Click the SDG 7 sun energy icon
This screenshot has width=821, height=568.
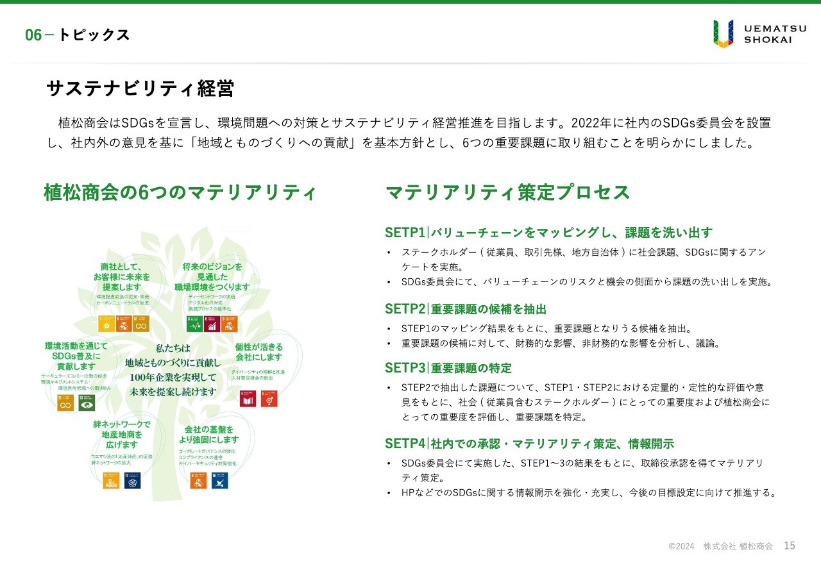(106, 324)
